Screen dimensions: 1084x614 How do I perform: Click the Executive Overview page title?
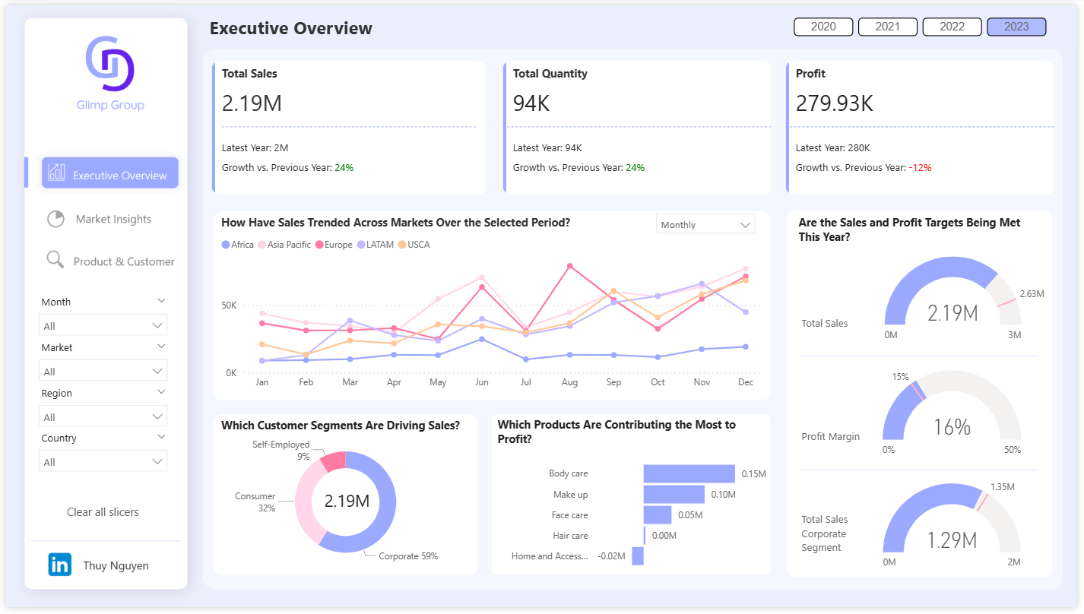pos(291,29)
